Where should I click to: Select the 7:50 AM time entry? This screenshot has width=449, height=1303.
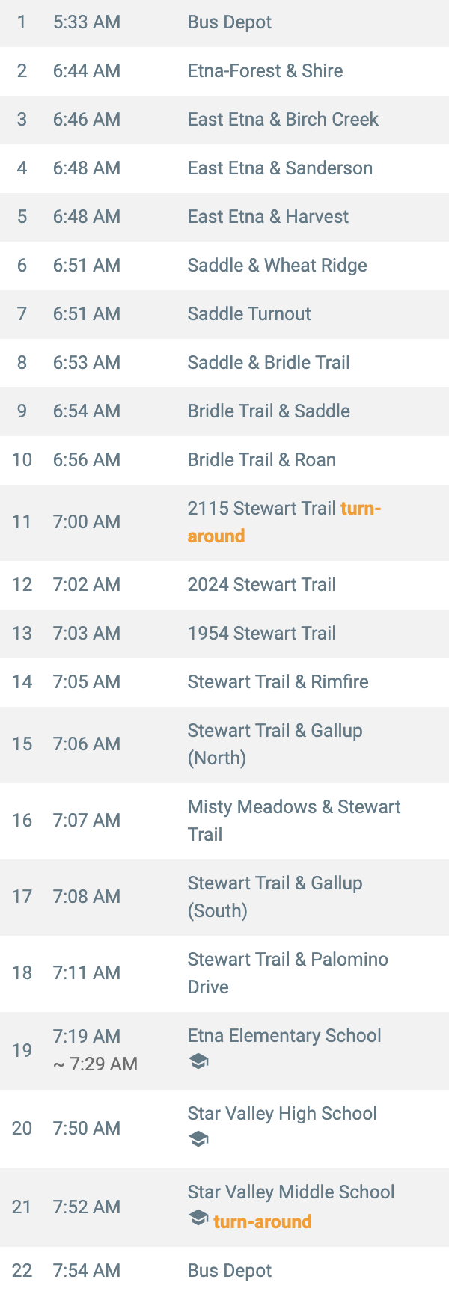point(87,1128)
